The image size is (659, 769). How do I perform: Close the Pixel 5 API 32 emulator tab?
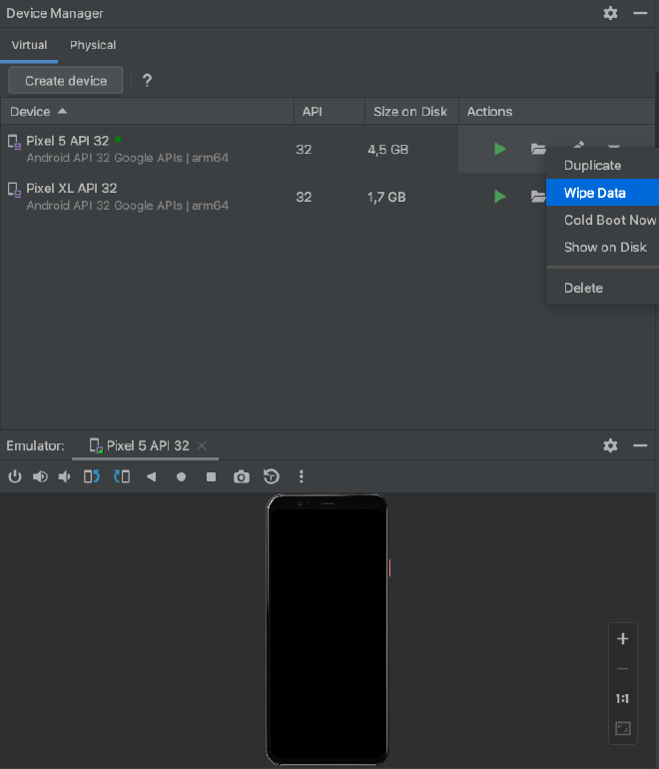click(202, 445)
